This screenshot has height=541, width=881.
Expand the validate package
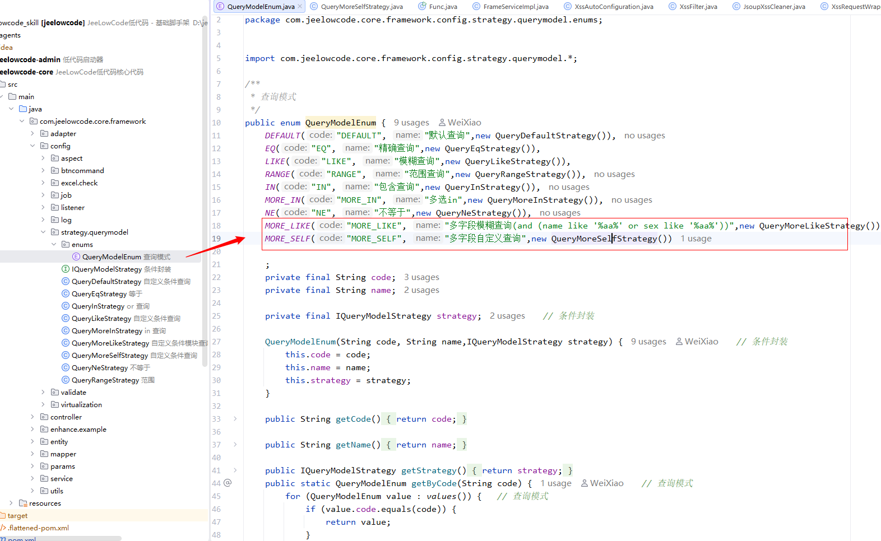[43, 392]
